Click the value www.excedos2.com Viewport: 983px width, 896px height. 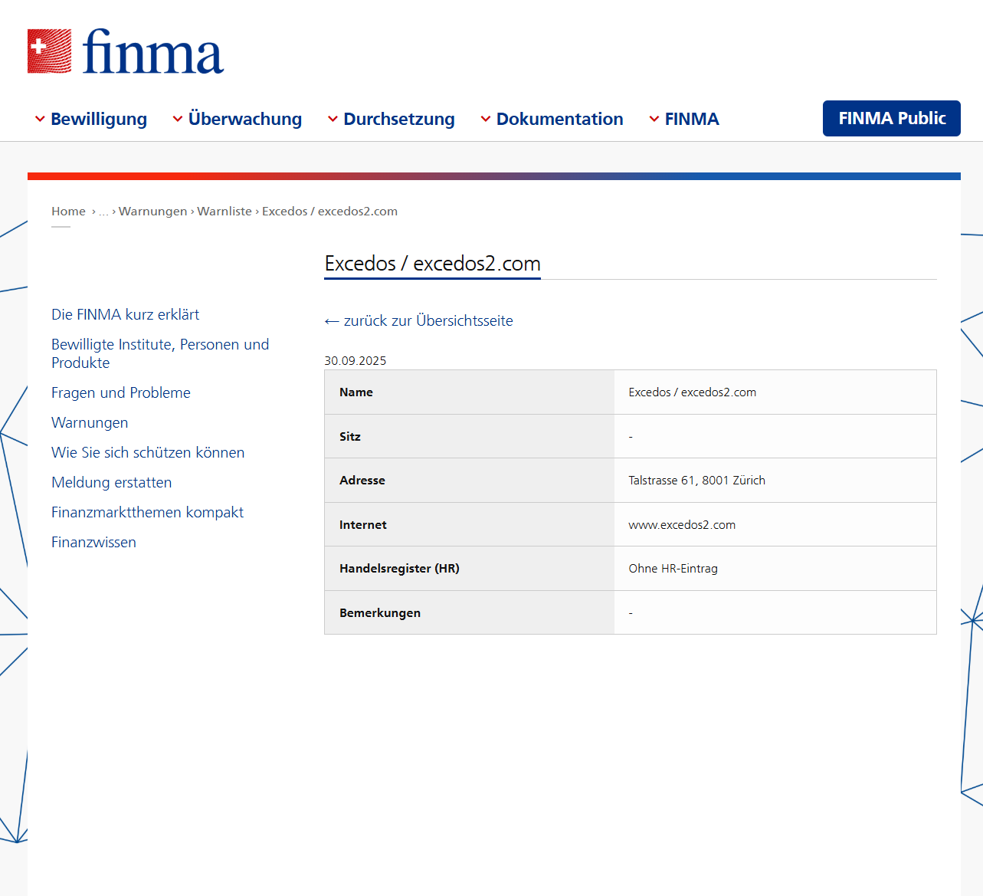682,525
